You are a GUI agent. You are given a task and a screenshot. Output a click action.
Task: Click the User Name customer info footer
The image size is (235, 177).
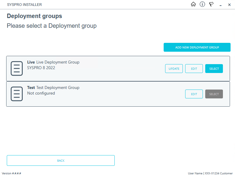[210, 173]
